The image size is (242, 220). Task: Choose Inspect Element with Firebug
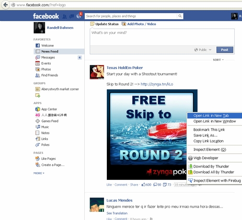[215, 181]
